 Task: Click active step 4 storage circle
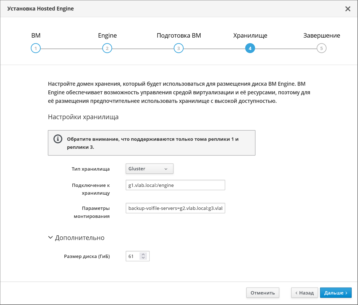coord(250,48)
